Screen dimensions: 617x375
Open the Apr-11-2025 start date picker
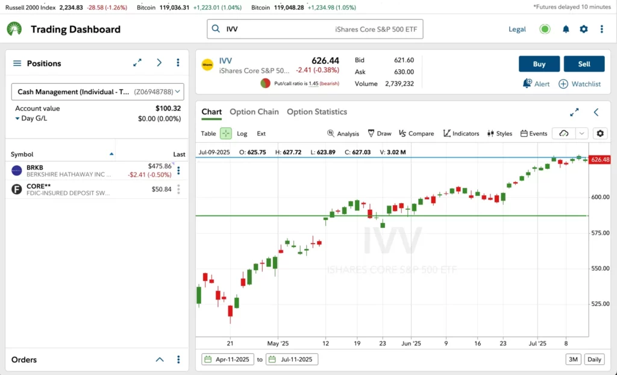(227, 359)
